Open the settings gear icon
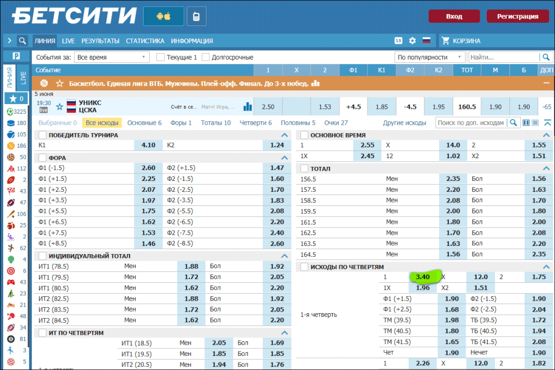The height and width of the screenshot is (370, 555). 412,41
